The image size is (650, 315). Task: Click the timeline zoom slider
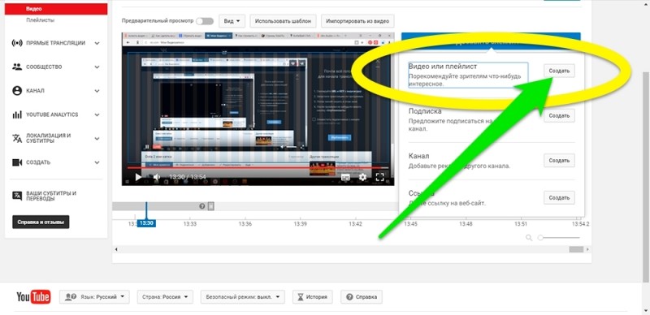559,238
